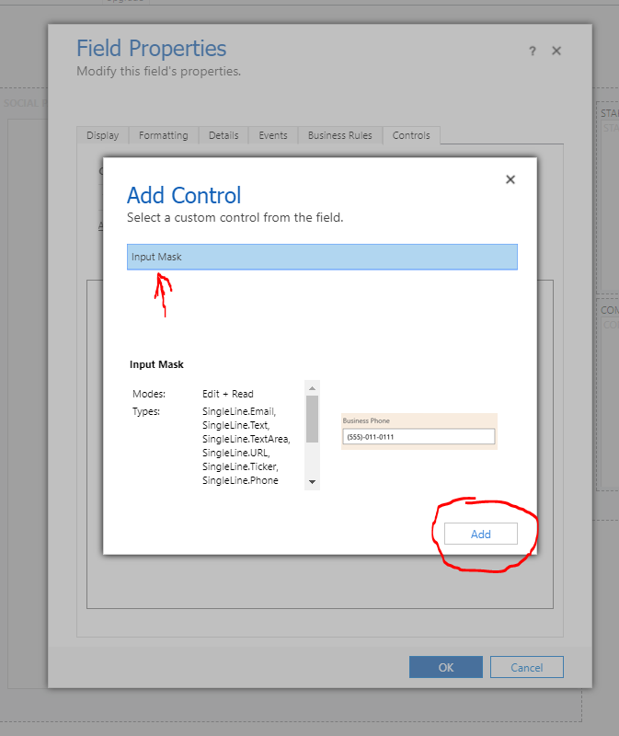
Task: Confirm with the OK button
Action: click(x=446, y=667)
